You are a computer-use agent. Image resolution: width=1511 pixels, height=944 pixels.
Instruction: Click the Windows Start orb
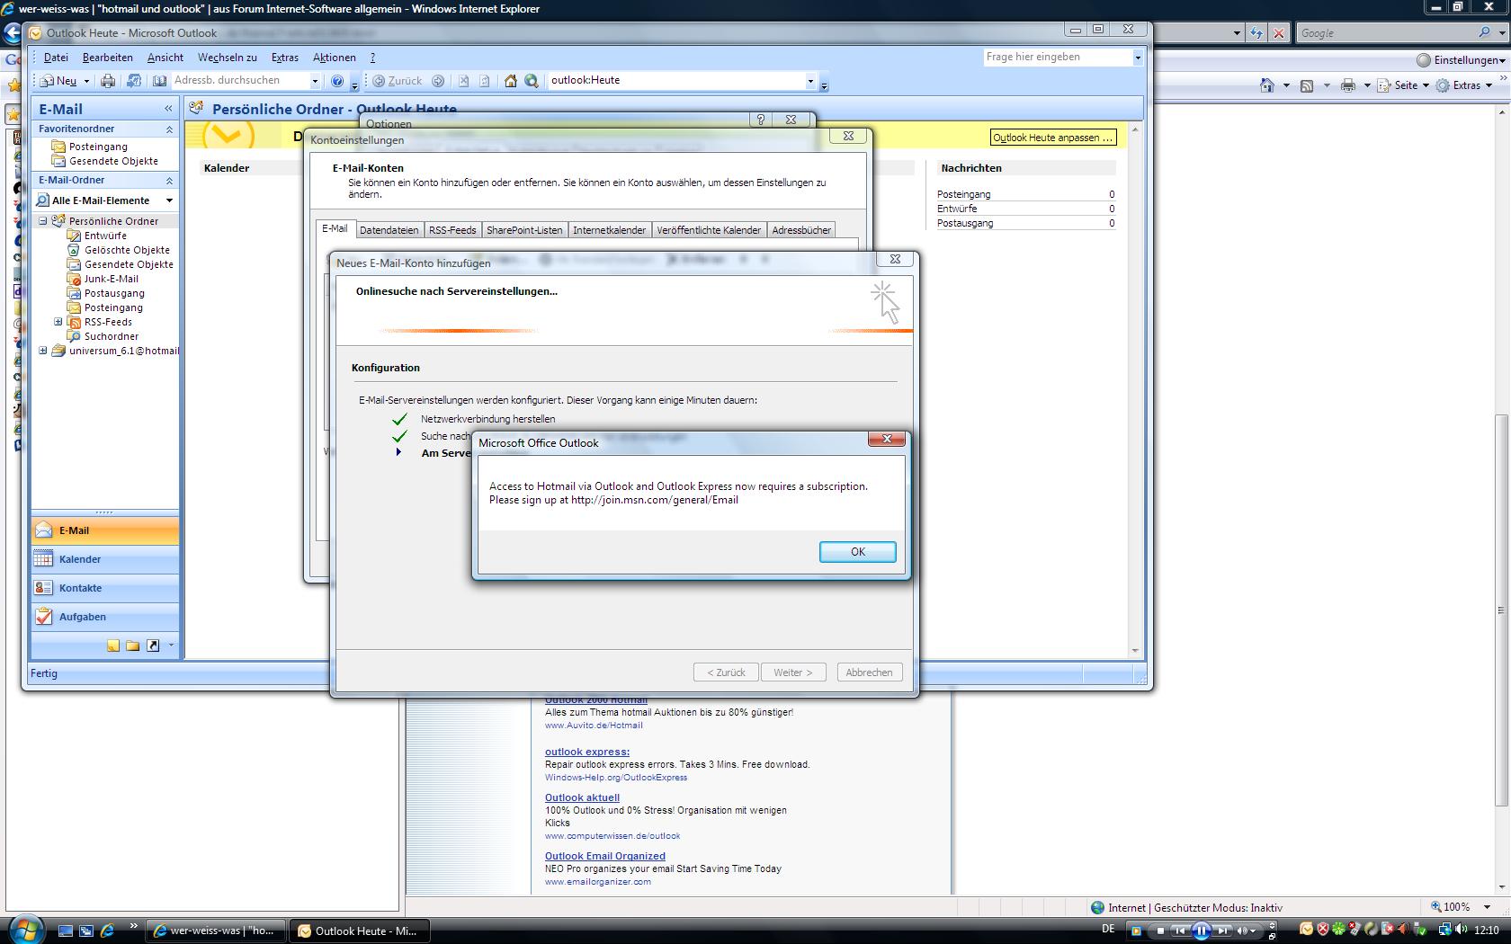click(24, 930)
